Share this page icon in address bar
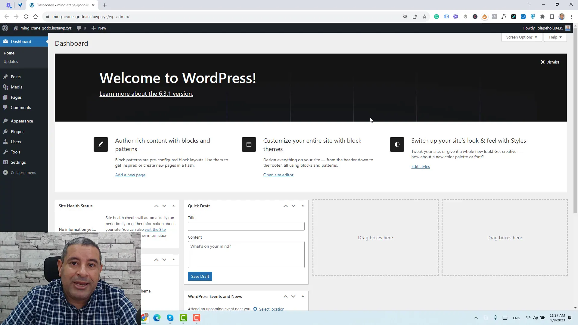The image size is (578, 325). 415,17
